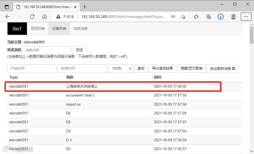Click the 时间 column header
The height and width of the screenshot is (154, 254).
coord(158,77)
